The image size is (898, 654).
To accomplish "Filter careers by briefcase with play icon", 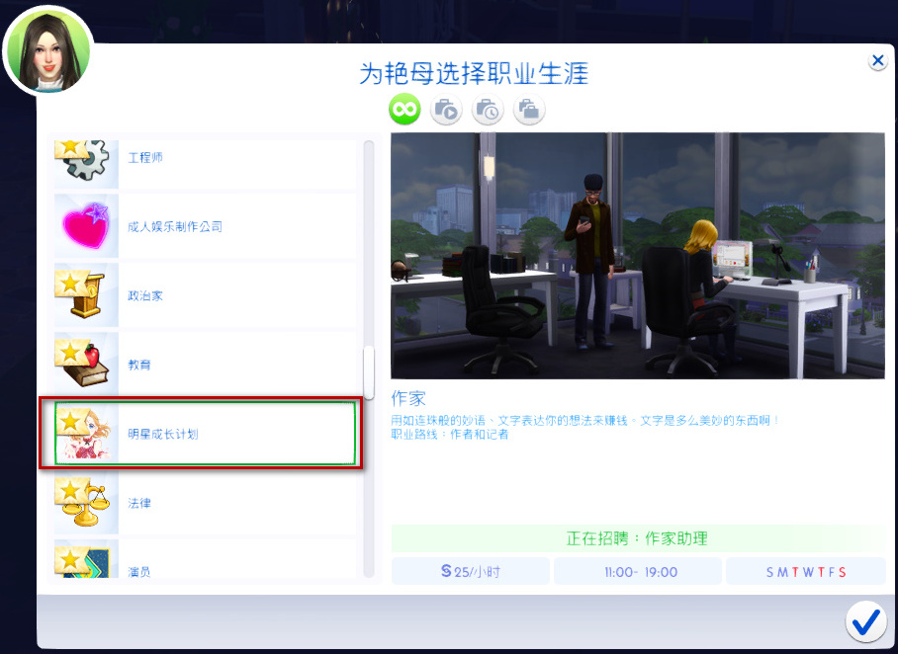I will click(x=446, y=109).
